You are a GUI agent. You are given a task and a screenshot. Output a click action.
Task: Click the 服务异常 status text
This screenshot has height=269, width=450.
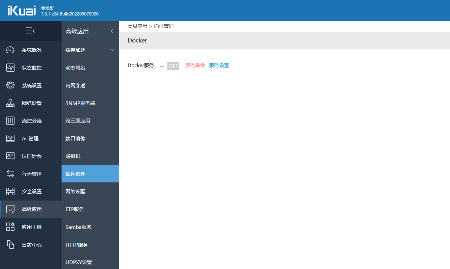tap(195, 66)
